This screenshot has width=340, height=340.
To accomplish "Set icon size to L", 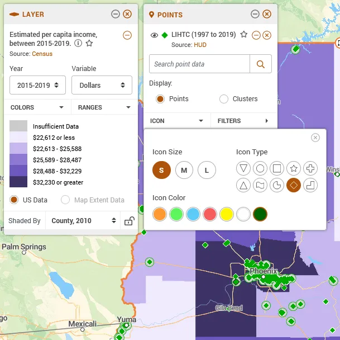I will (x=207, y=171).
